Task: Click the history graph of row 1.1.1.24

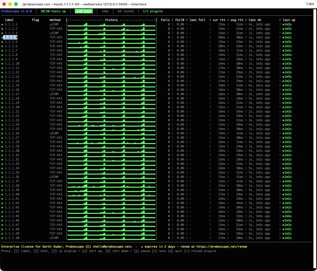Action: pos(111,125)
